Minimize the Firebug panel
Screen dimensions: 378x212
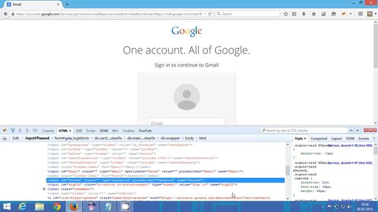(x=366, y=130)
